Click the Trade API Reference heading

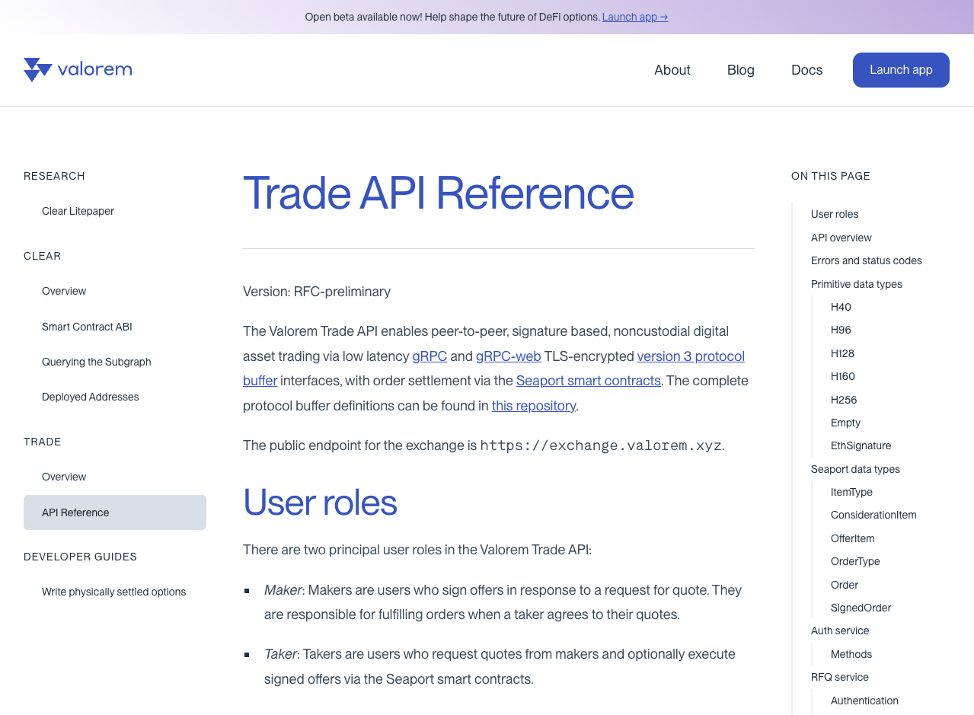click(439, 193)
